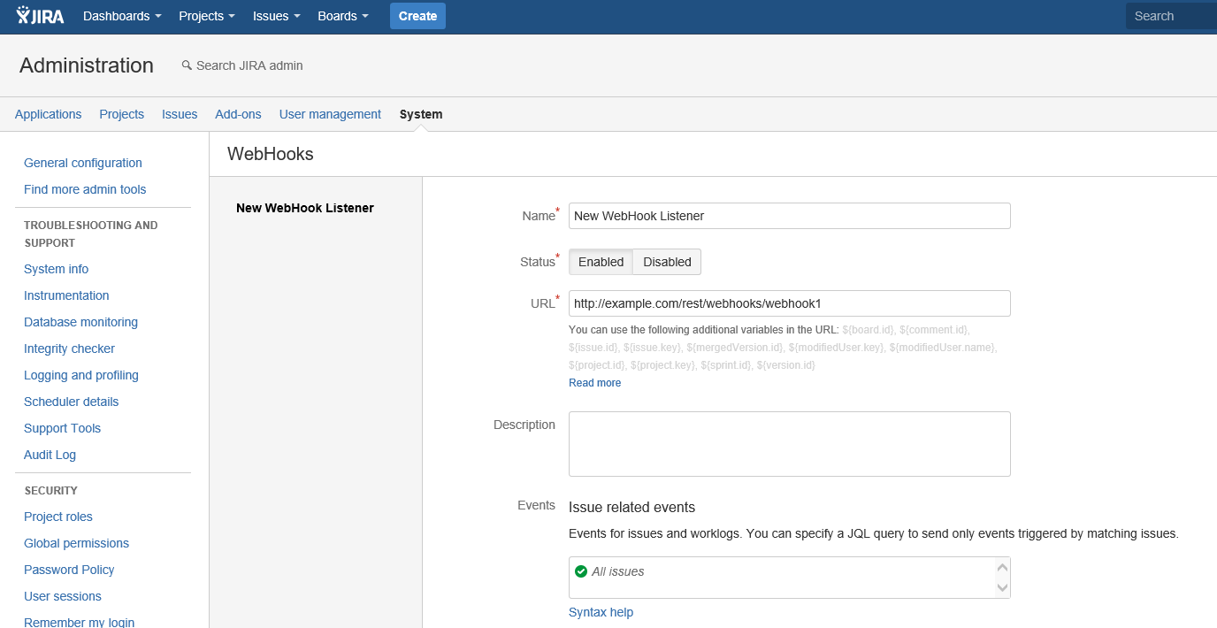Image resolution: width=1217 pixels, height=628 pixels.
Task: Click the blue Create button
Action: point(417,16)
